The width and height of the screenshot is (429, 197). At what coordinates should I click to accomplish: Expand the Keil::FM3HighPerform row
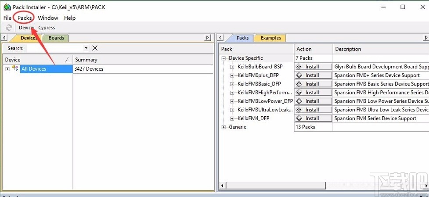click(232, 93)
